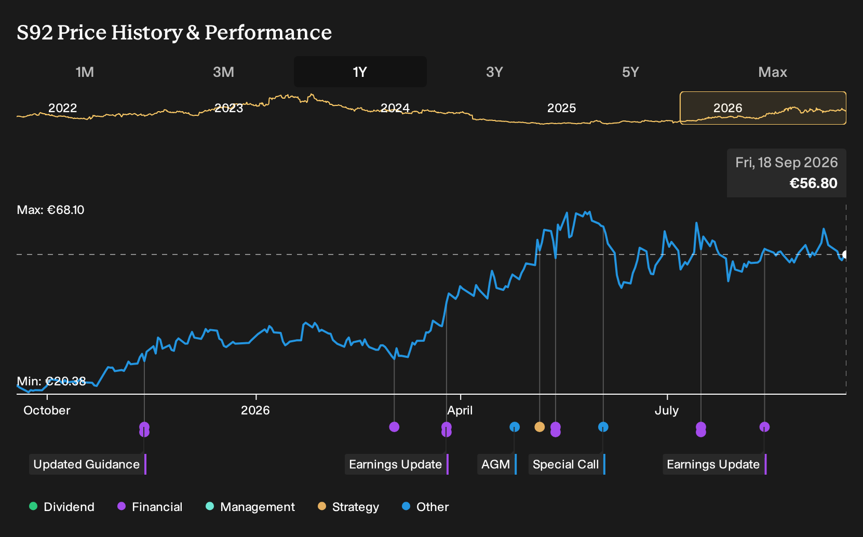Image resolution: width=863 pixels, height=537 pixels.
Task: Click the Fri, 18 Sep 2026 tooltip date
Action: [x=786, y=163]
